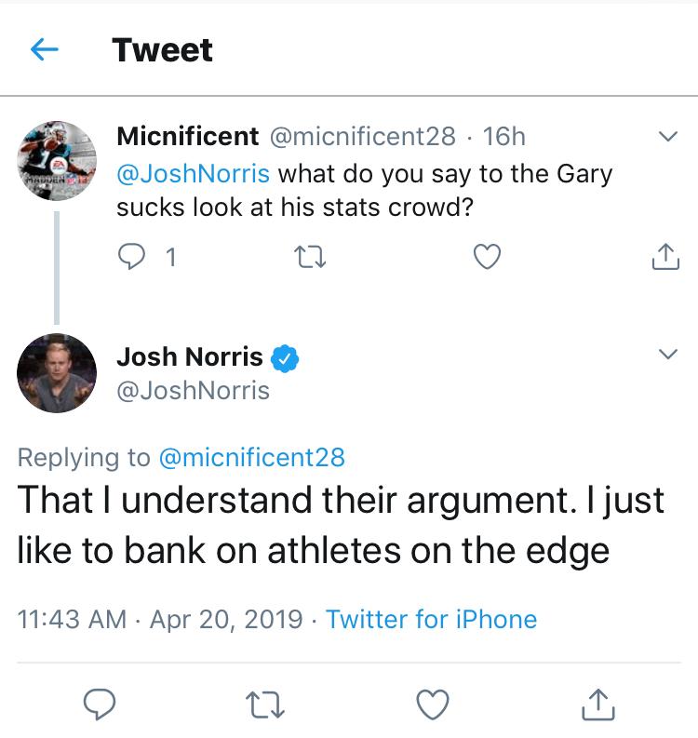Reply to Josh Norris's tweet
Image resolution: width=698 pixels, height=738 pixels.
[x=100, y=704]
